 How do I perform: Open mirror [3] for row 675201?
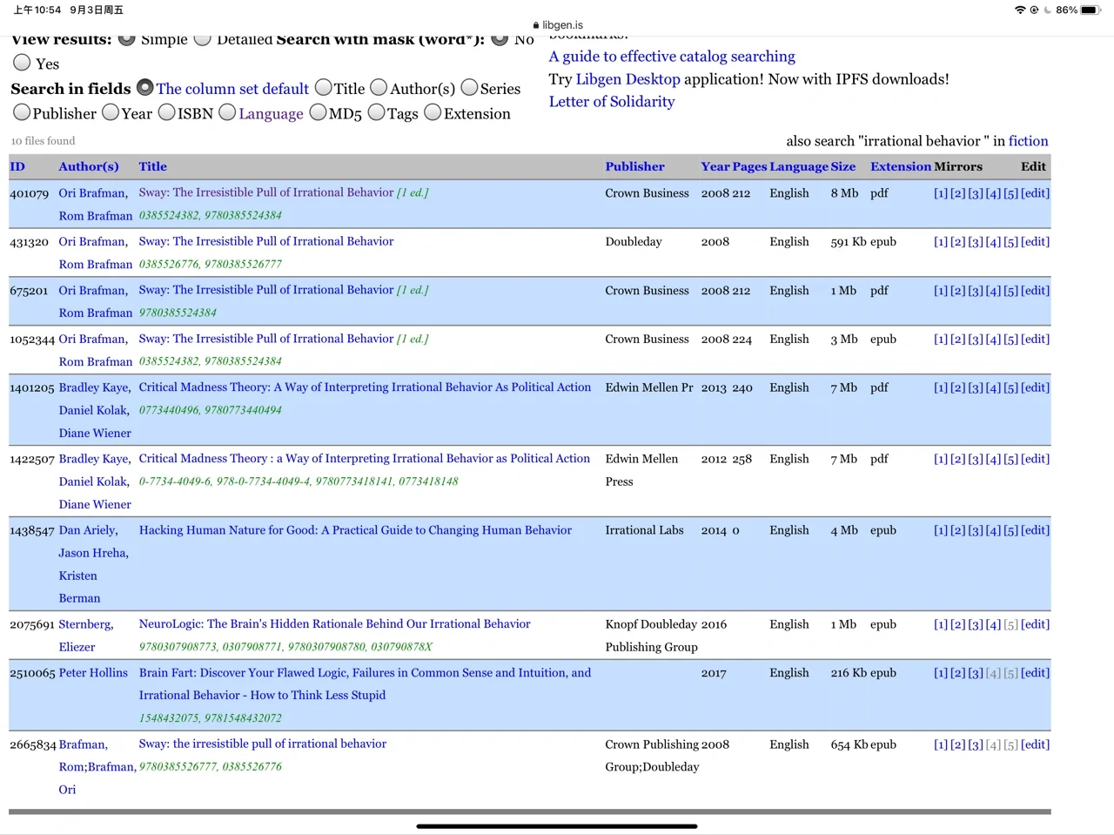976,291
